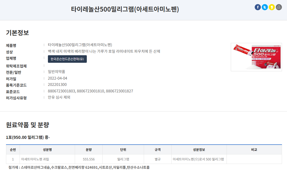
Task: Click the 전문/일반 field label
Action: click(14, 72)
